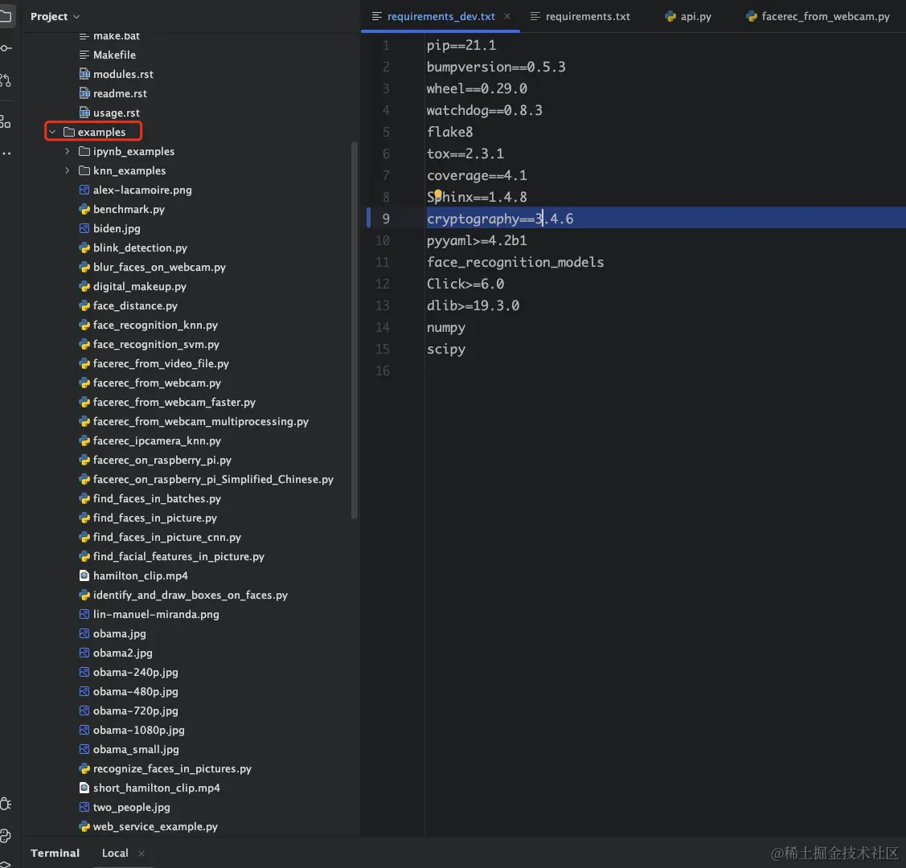The height and width of the screenshot is (868, 906).
Task: Show more tool windows ellipsis
Action: tap(6, 154)
